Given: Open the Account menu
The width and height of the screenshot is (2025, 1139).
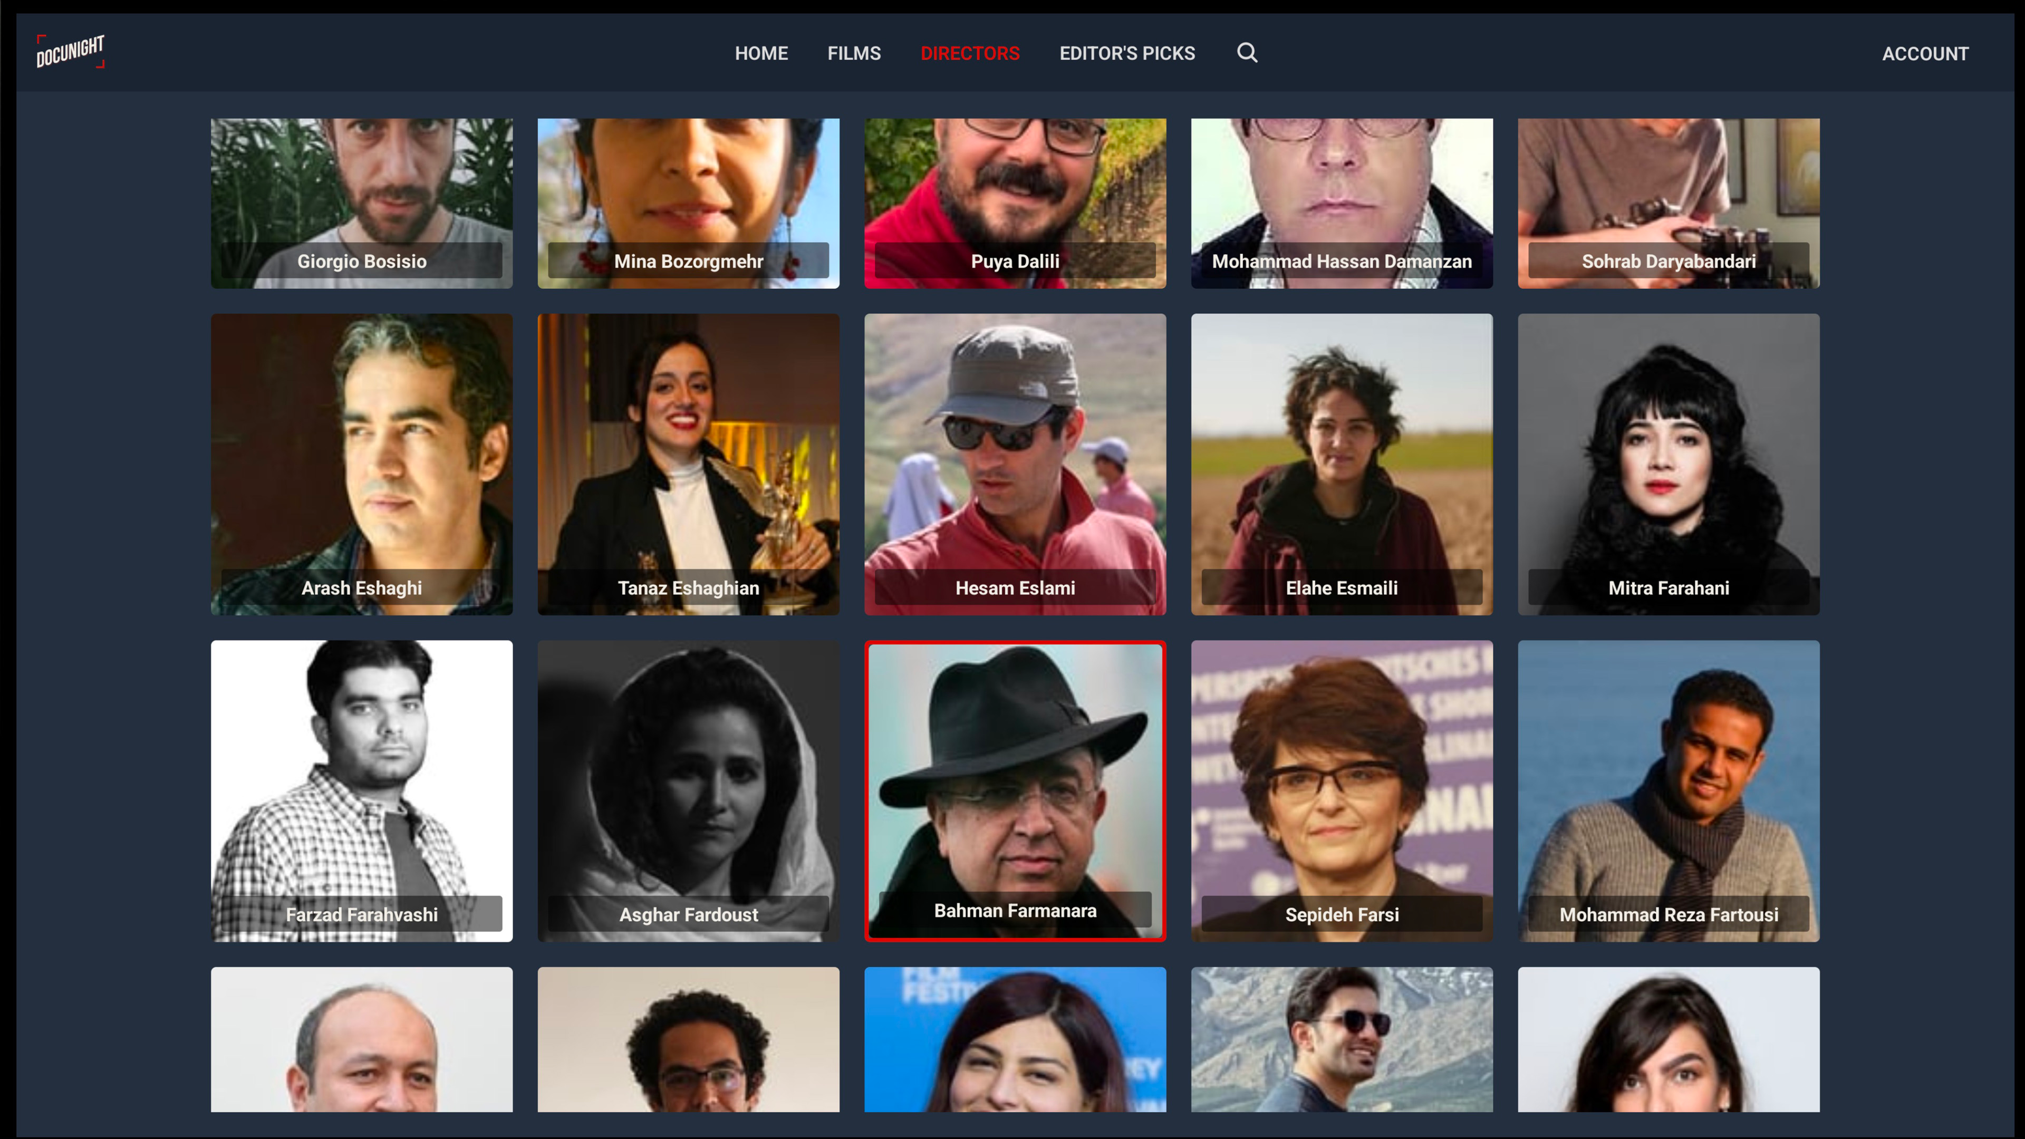Looking at the screenshot, I should [x=1925, y=53].
